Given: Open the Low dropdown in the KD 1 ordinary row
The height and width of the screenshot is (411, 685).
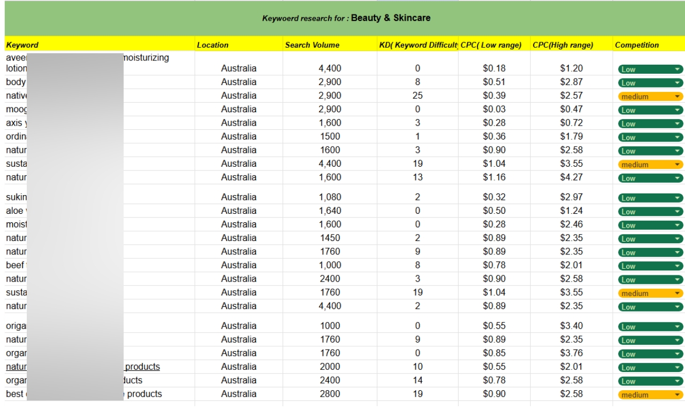Looking at the screenshot, I should (x=649, y=137).
